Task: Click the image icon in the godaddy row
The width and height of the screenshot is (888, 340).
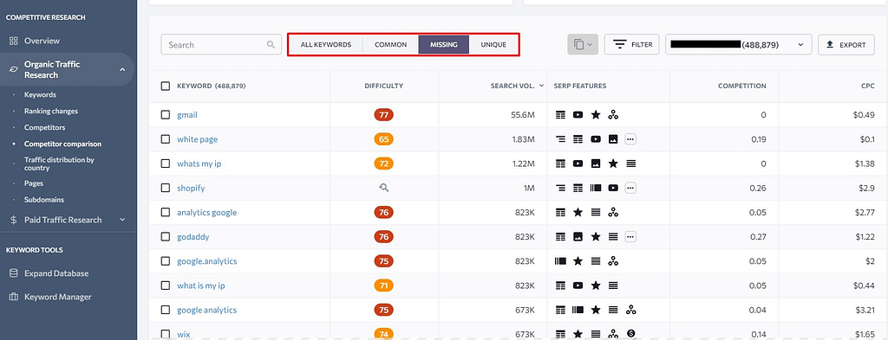Action: (578, 237)
